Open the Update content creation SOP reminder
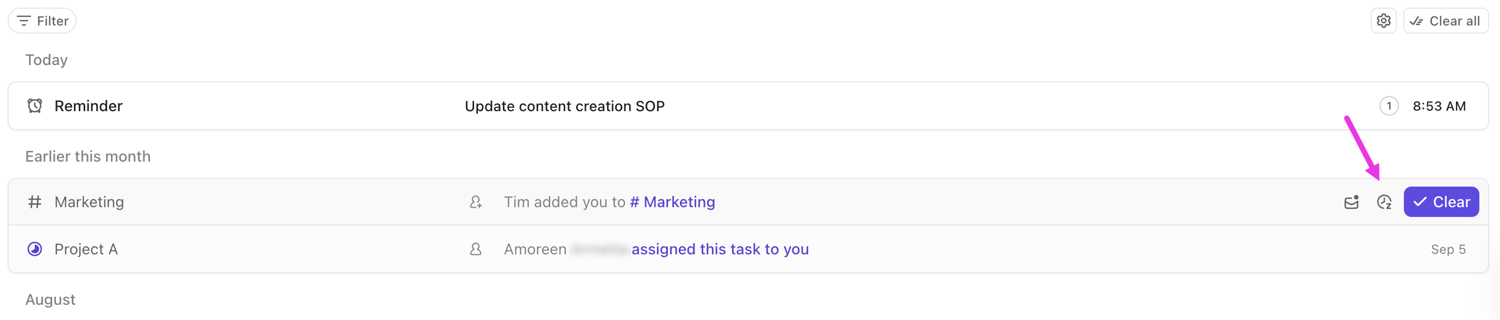Screen dimensions: 1500x320 coord(564,106)
